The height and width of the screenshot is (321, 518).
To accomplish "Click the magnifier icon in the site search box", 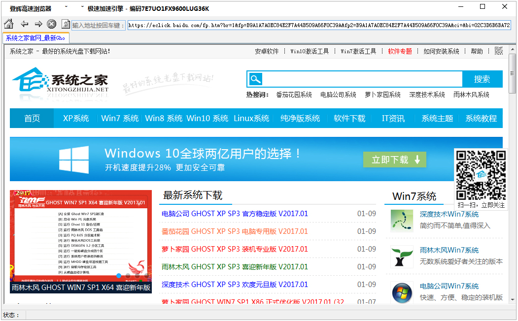I will (256, 79).
